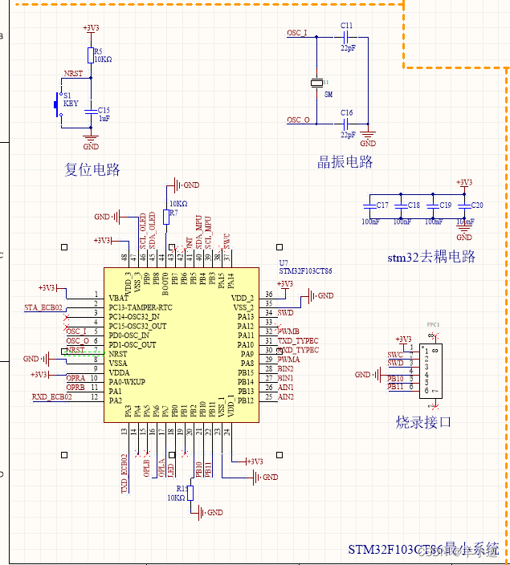
Task: Click the stm32去耦电路 title text
Action: (x=431, y=257)
